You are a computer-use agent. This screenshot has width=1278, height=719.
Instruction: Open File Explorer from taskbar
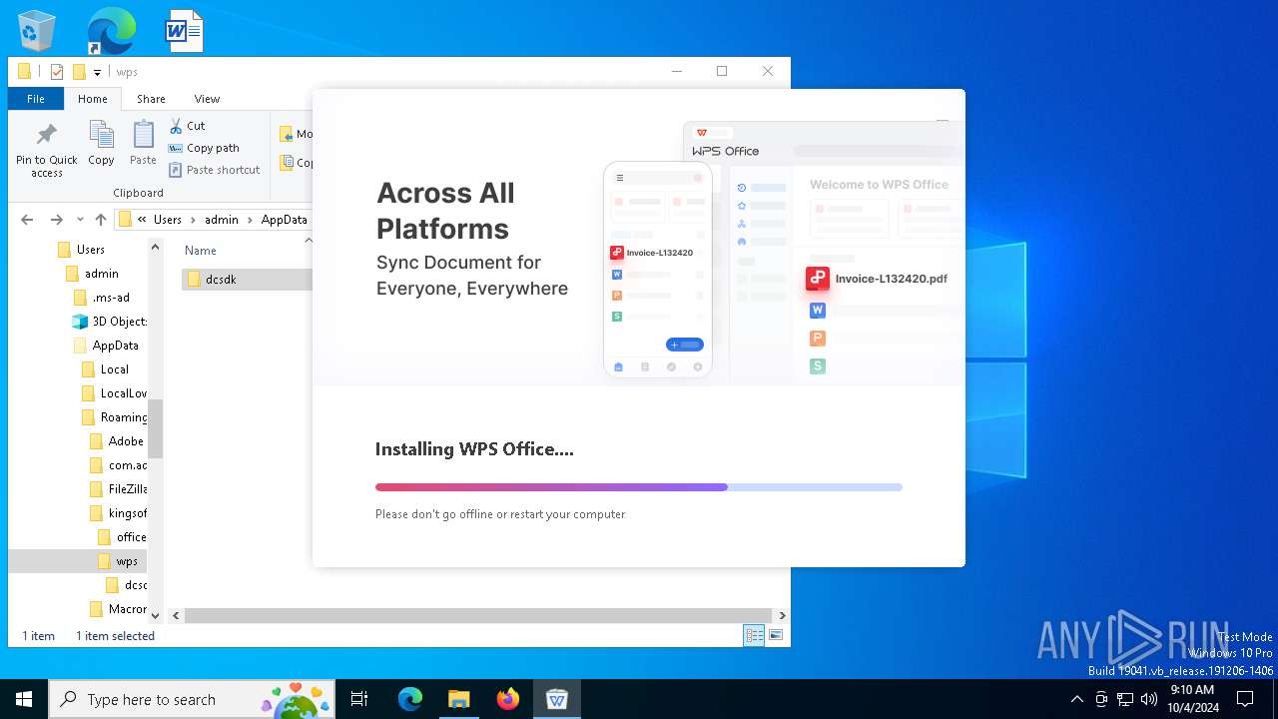coord(459,699)
